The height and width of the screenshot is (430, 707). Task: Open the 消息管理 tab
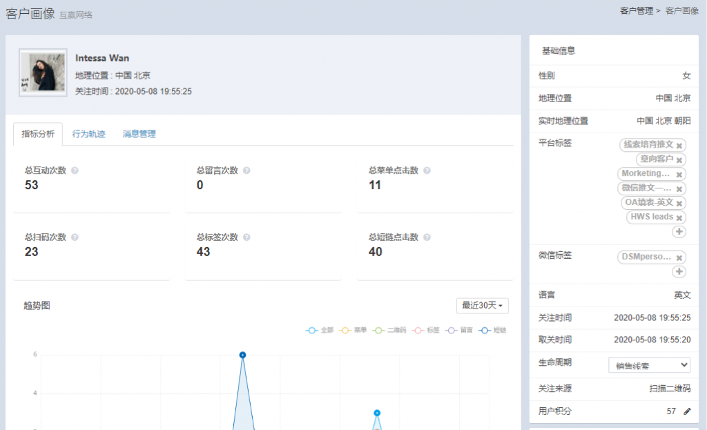pyautogui.click(x=139, y=134)
